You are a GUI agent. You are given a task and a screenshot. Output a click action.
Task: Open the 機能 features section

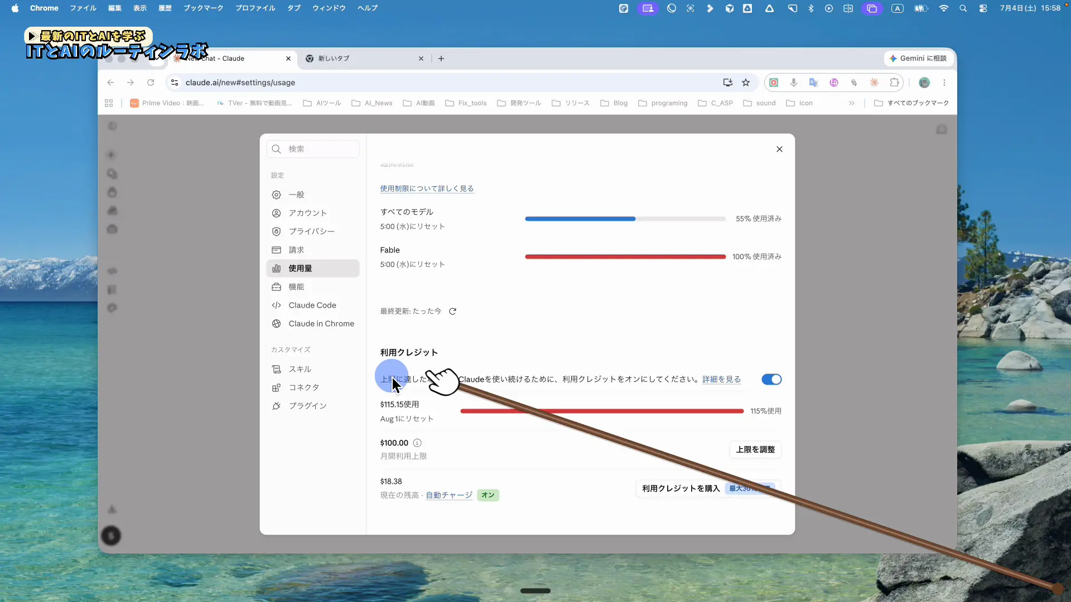tap(313, 287)
